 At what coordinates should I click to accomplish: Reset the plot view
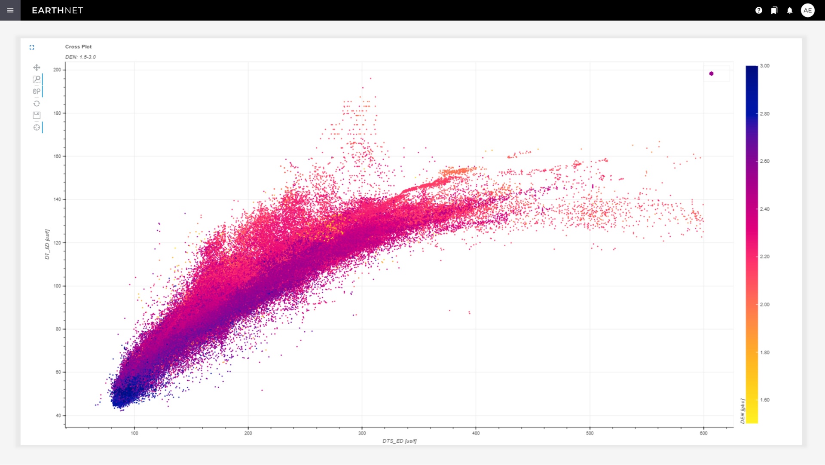coord(37,104)
